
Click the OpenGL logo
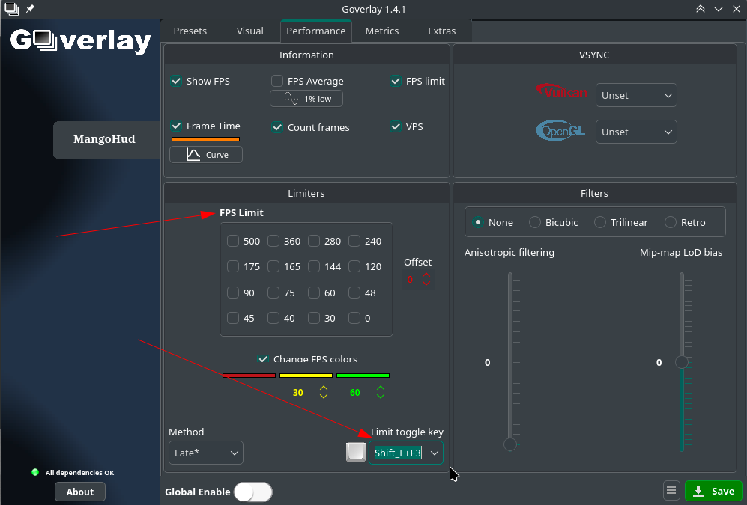click(x=560, y=130)
